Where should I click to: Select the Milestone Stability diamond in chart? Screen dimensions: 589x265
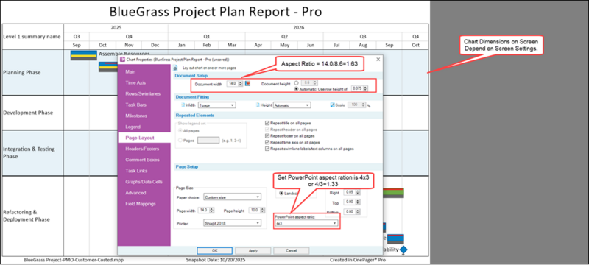point(403,250)
